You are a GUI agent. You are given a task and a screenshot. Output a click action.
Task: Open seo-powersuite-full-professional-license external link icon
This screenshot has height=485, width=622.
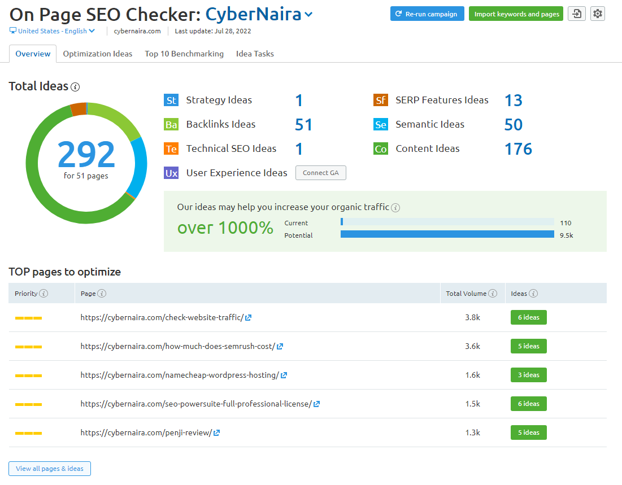pyautogui.click(x=316, y=404)
